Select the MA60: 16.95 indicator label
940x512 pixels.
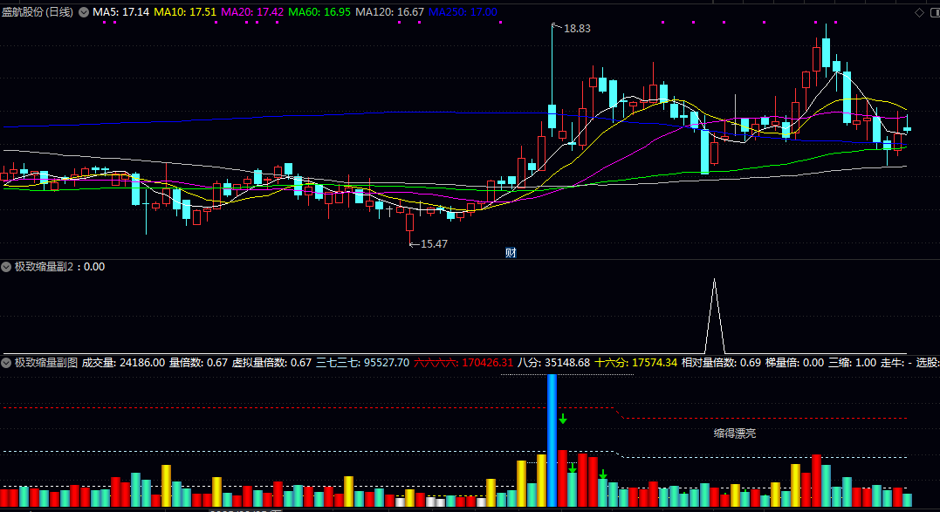319,12
